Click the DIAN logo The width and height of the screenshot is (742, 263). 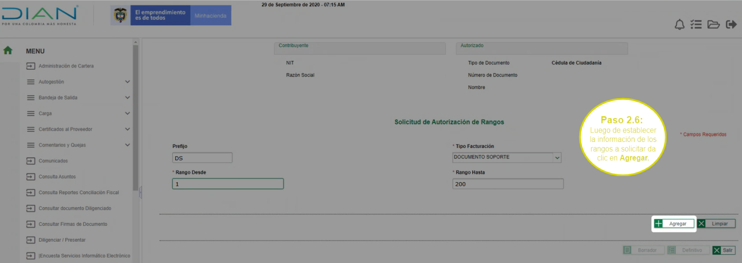[40, 16]
